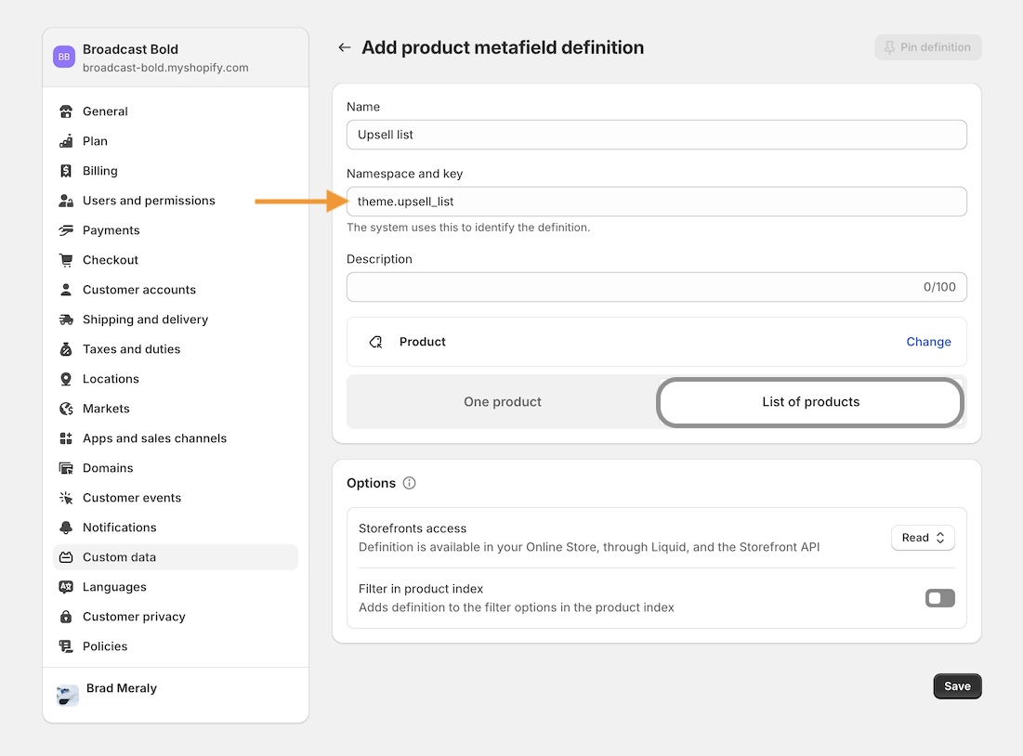
Task: Click the Checkout cart icon
Action: [66, 260]
